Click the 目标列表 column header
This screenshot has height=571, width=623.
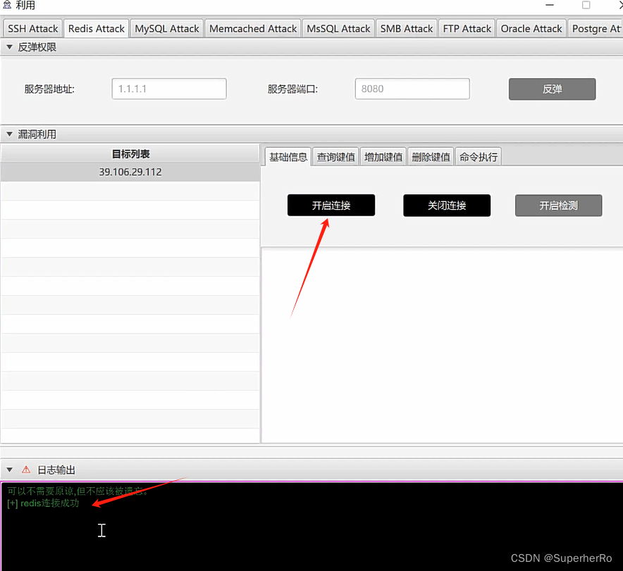tap(130, 153)
